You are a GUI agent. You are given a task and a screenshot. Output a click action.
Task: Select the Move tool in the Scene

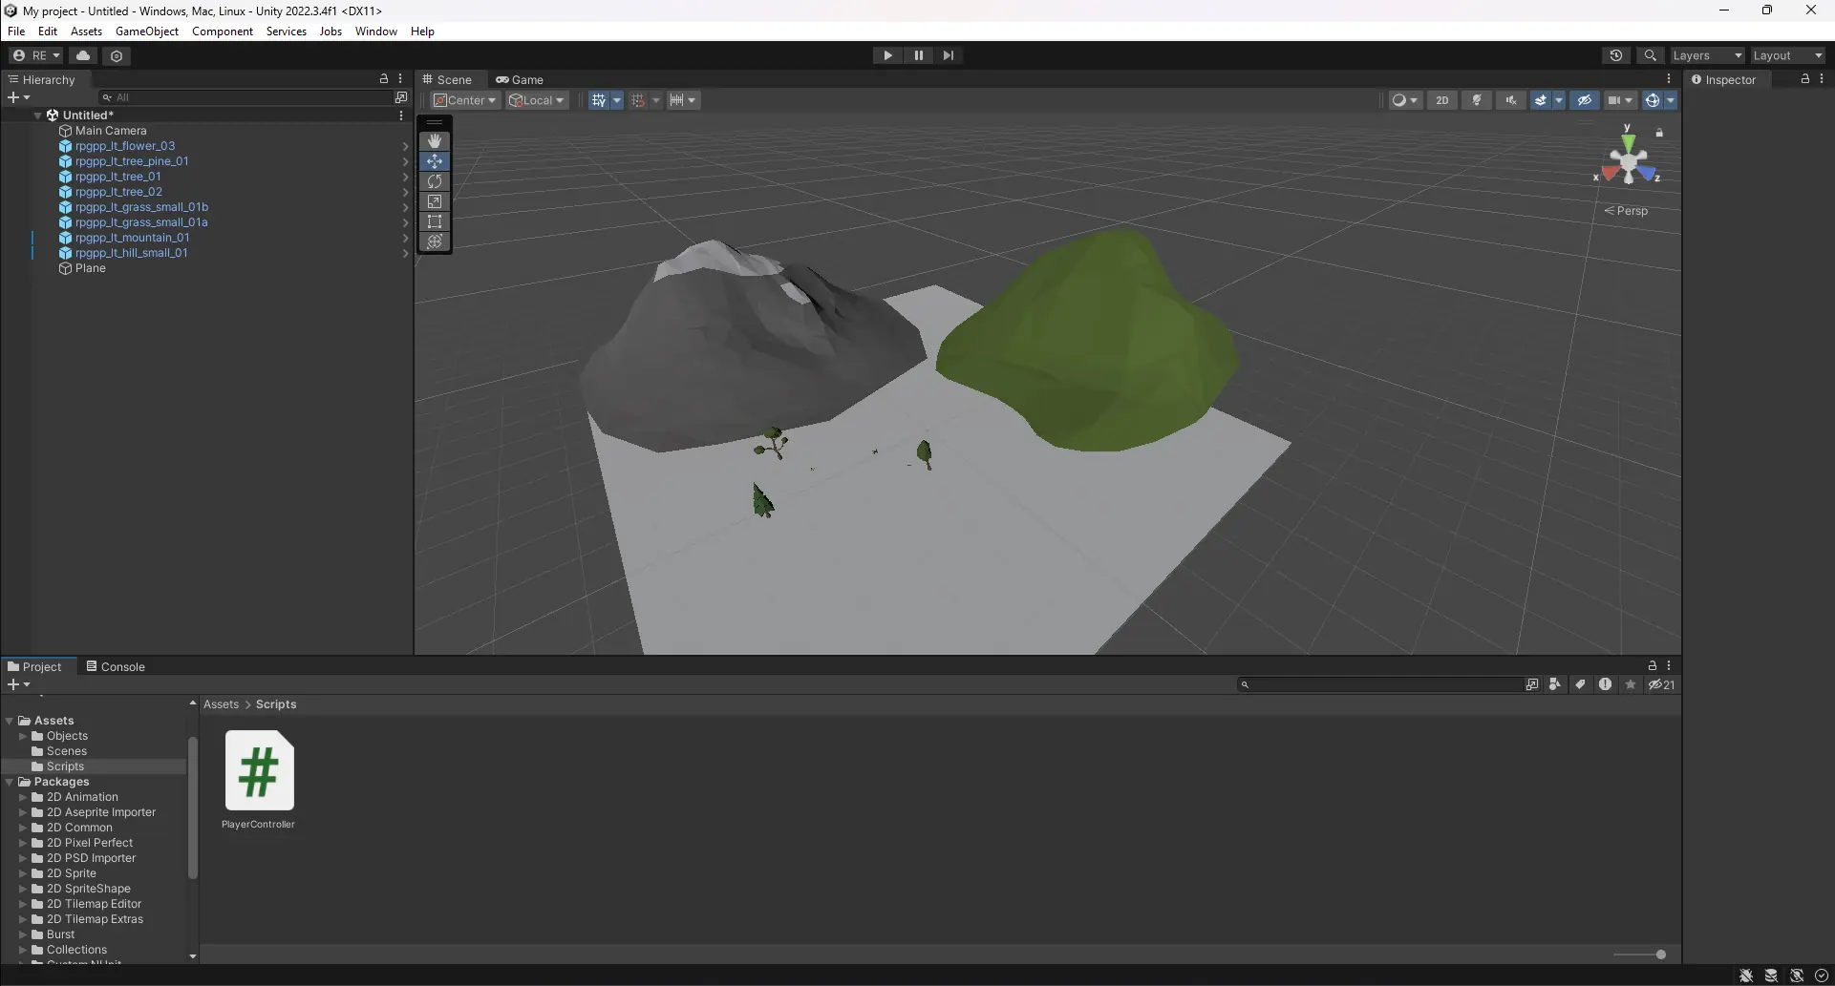click(435, 161)
